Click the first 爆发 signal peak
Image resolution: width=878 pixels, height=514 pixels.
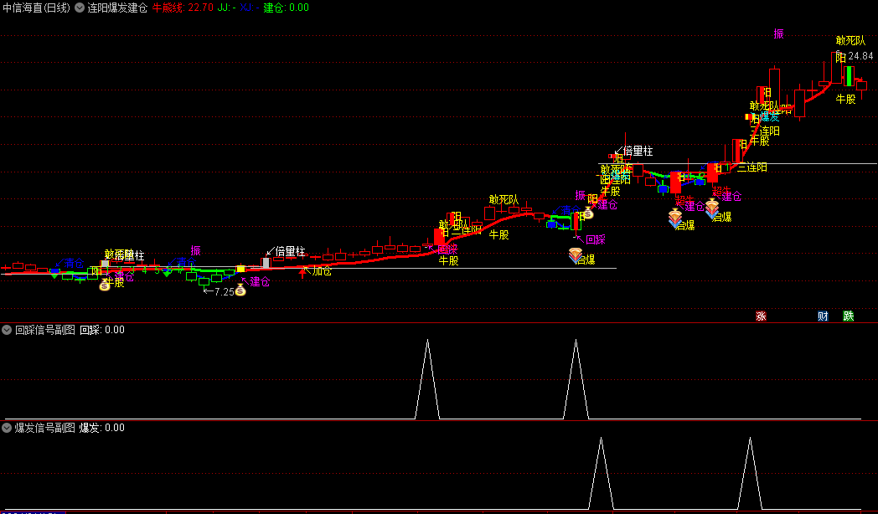tap(601, 438)
